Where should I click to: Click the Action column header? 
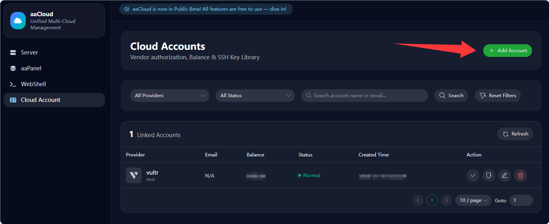pos(474,155)
